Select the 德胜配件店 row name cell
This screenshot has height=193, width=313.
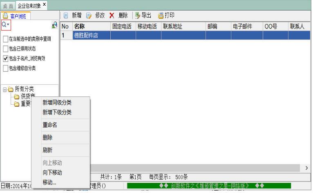[92, 35]
